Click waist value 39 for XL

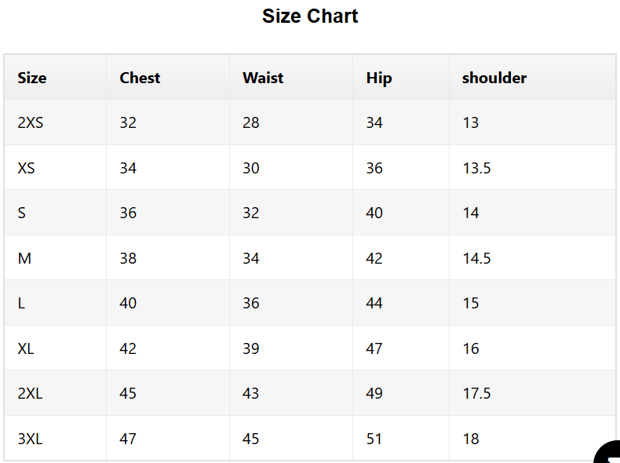click(x=251, y=348)
